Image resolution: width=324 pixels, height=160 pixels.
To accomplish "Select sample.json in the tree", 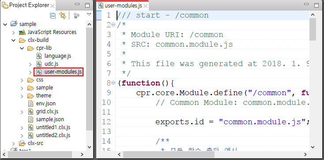I will 50,119.
